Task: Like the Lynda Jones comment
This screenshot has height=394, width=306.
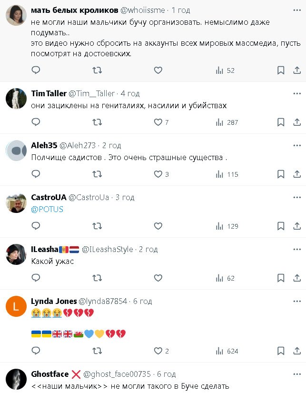Action: [x=158, y=351]
